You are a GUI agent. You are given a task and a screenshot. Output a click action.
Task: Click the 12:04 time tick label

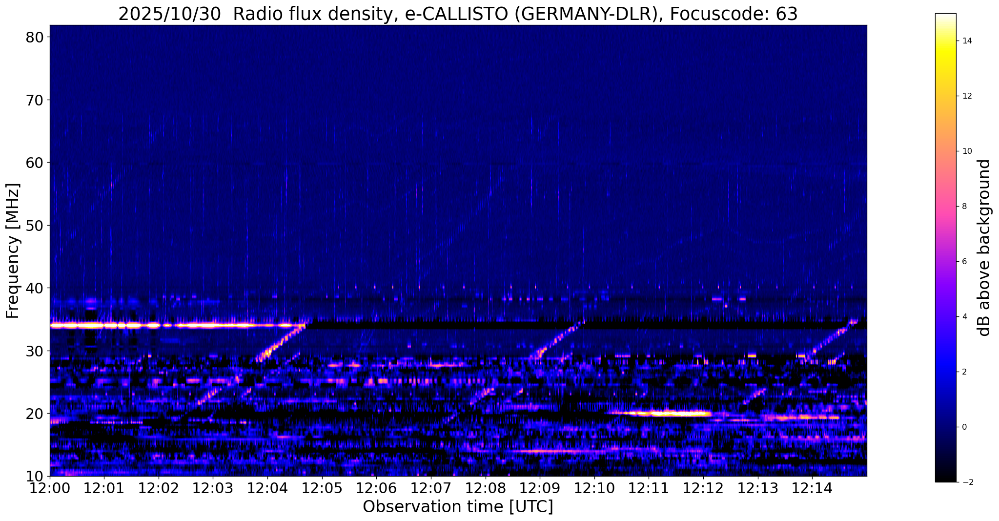click(267, 488)
